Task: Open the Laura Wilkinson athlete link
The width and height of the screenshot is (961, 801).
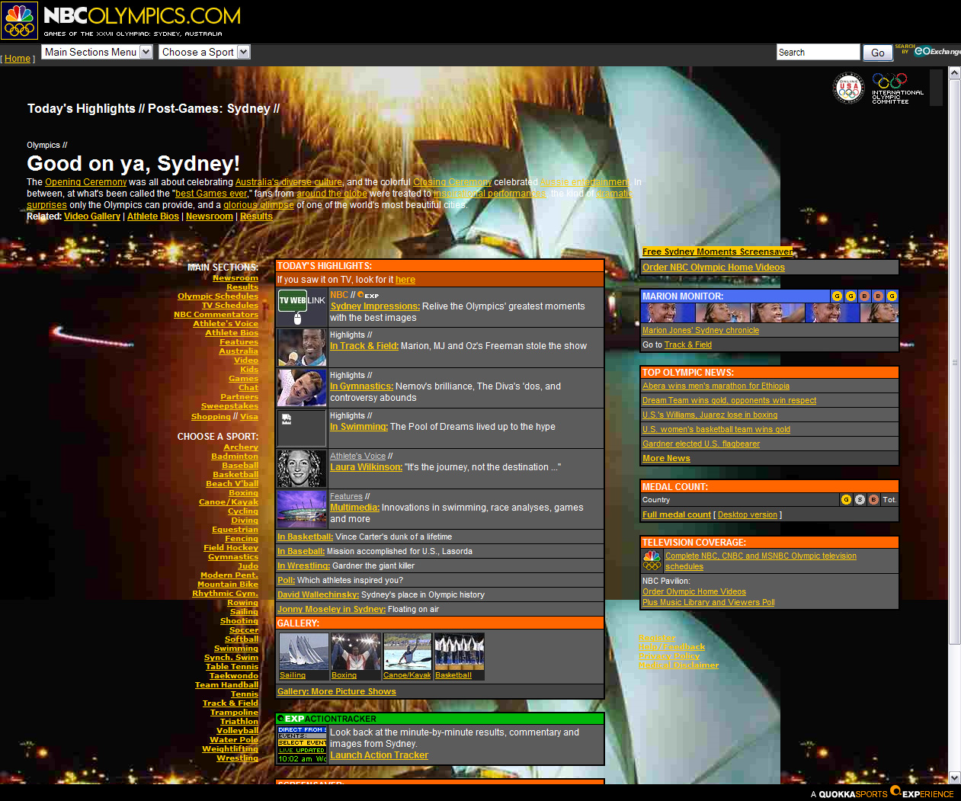Action: pyautogui.click(x=366, y=467)
